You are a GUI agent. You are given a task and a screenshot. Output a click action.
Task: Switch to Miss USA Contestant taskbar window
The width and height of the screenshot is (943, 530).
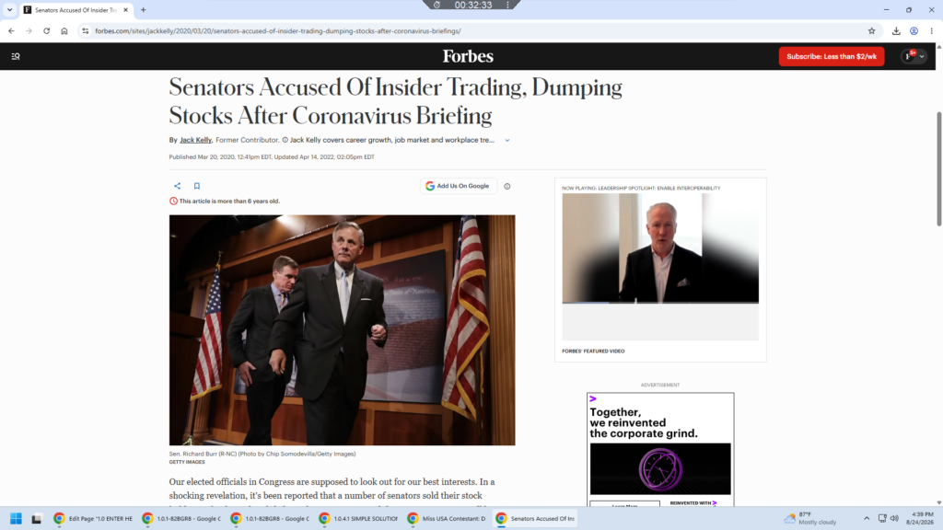(x=447, y=519)
